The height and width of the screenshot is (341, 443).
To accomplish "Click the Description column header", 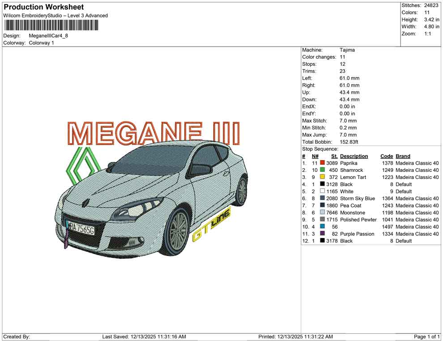I will tap(355, 156).
